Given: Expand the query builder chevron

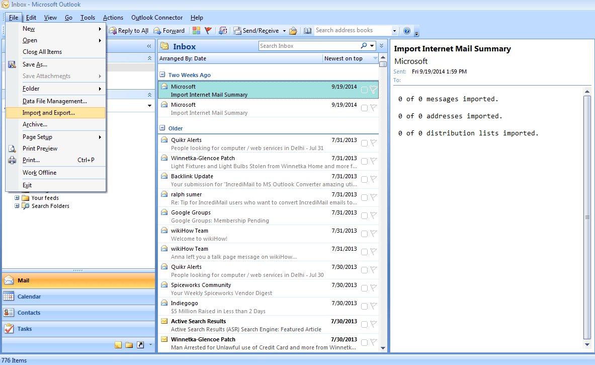Looking at the screenshot, I should click(x=381, y=46).
